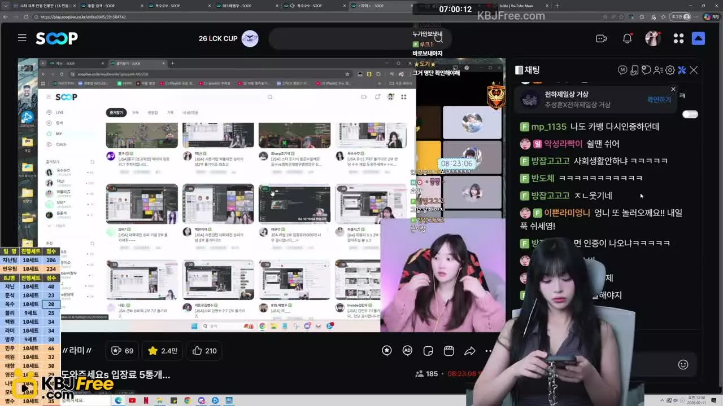Open the bookmark note icon in chat header

click(x=634, y=70)
